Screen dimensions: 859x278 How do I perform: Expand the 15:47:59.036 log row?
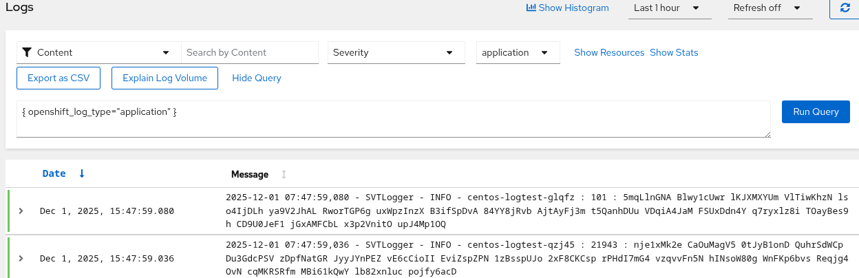21,258
